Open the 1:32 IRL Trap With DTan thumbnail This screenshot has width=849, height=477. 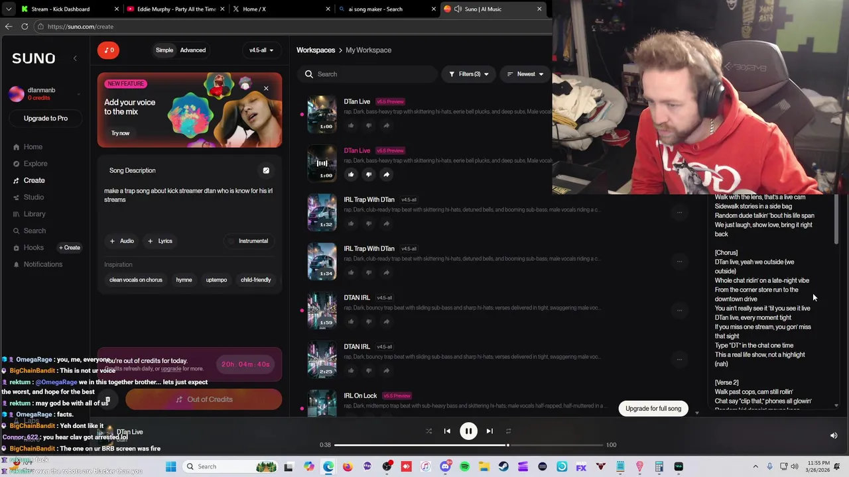click(x=322, y=212)
